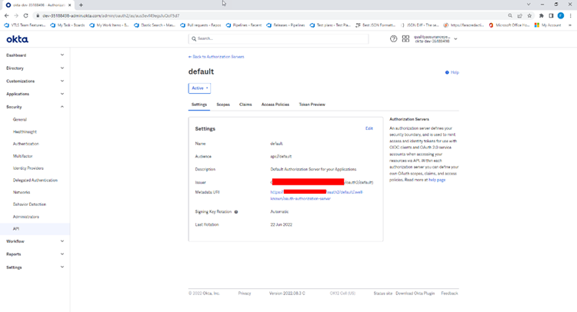This screenshot has height=312, width=577.
Task: Open Microsoft Office Home bookmark
Action: (x=509, y=25)
